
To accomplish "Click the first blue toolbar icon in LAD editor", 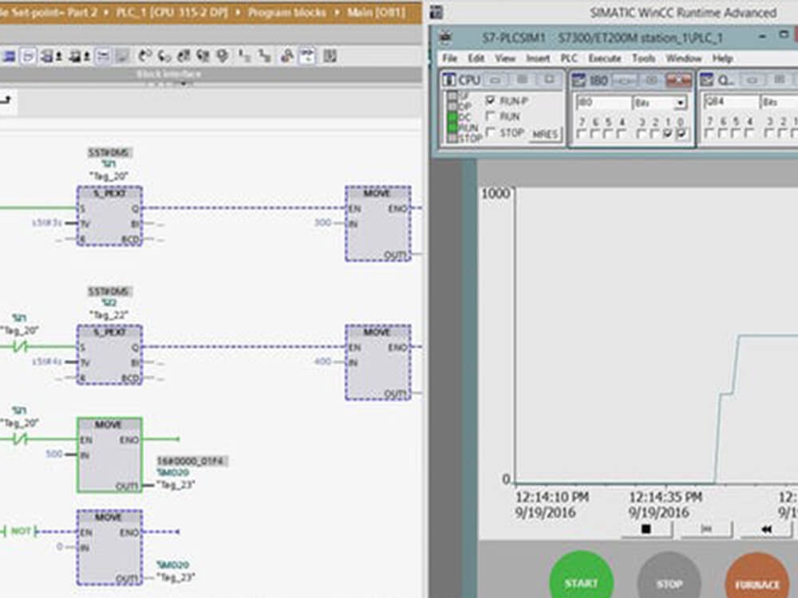I will pyautogui.click(x=9, y=56).
